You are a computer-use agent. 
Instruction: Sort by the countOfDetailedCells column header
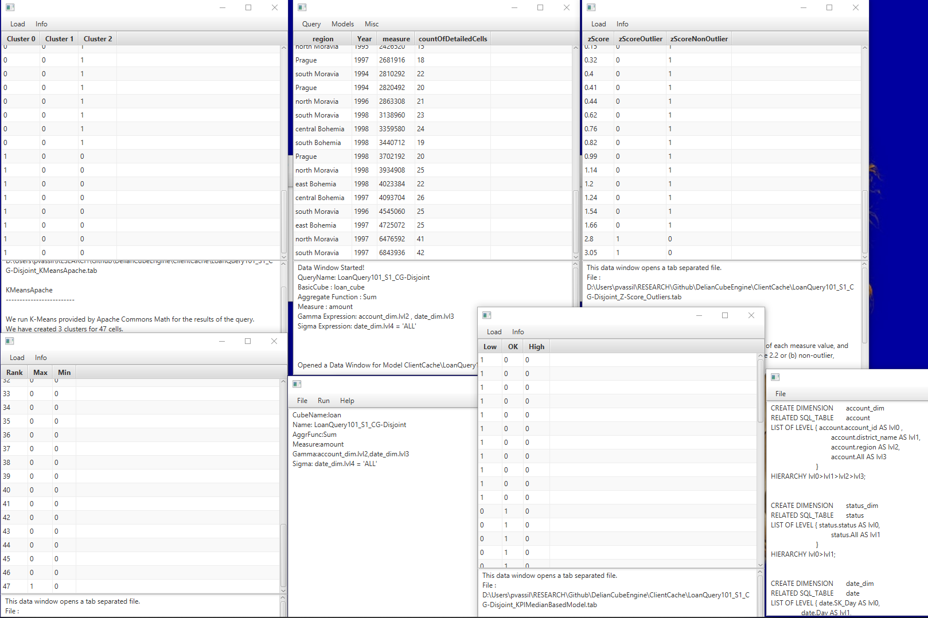coord(453,39)
